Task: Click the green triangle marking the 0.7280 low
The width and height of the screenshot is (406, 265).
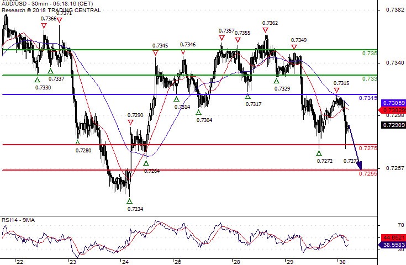Action: 77,142
